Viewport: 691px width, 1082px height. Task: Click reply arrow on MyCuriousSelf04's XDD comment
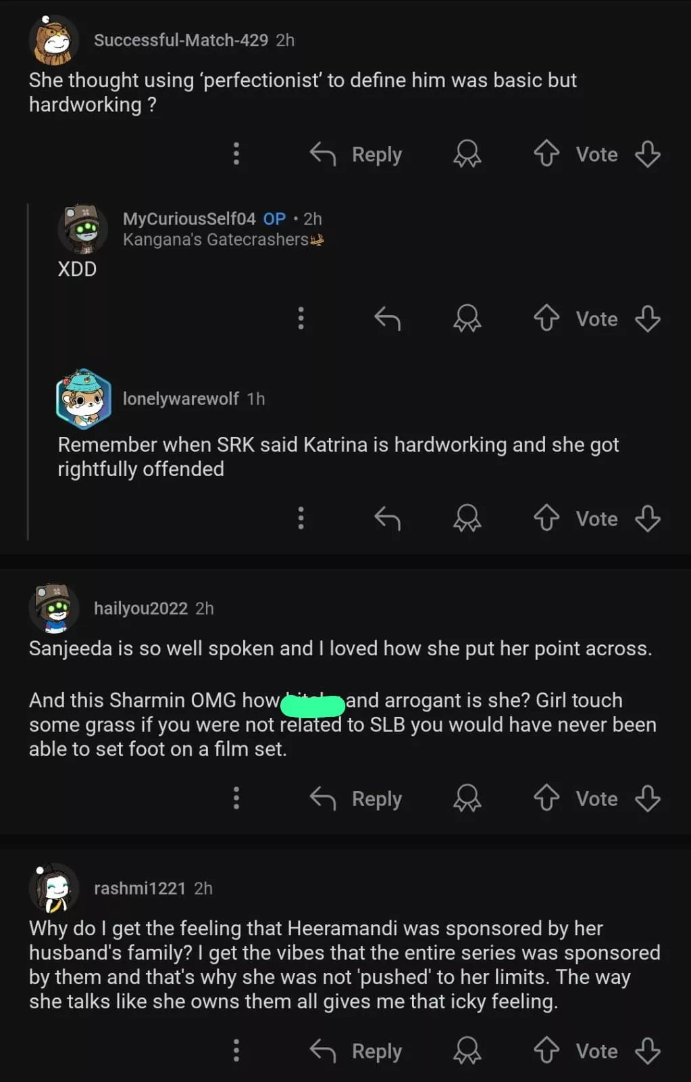tap(387, 318)
